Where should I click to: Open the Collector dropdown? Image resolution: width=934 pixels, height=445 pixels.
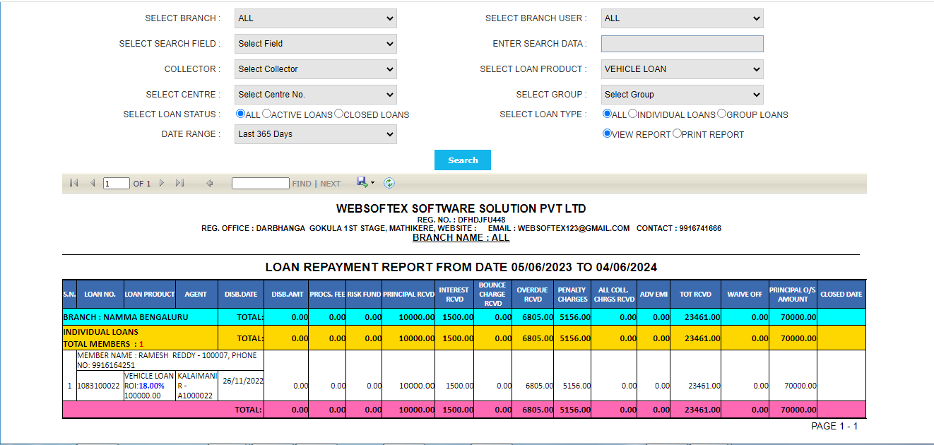316,69
